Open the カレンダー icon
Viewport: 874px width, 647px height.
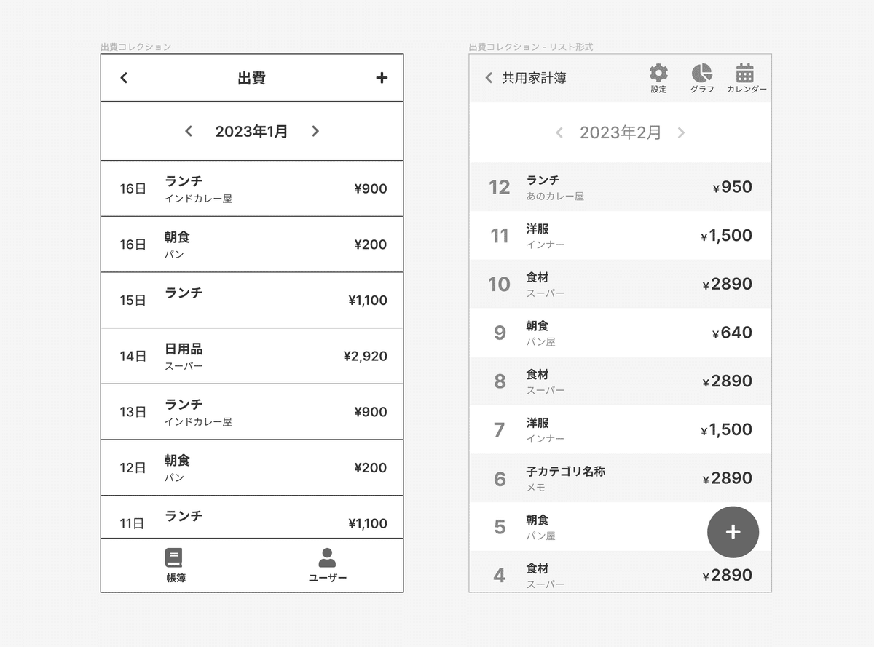point(746,78)
